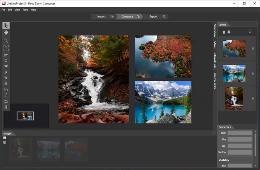
Task: Click waterfall thumbnail in Images panel
Action: click(21, 149)
